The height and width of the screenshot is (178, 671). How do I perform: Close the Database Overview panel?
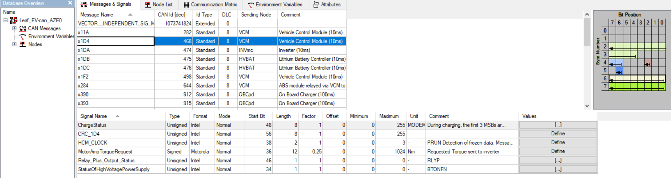pos(70,3)
